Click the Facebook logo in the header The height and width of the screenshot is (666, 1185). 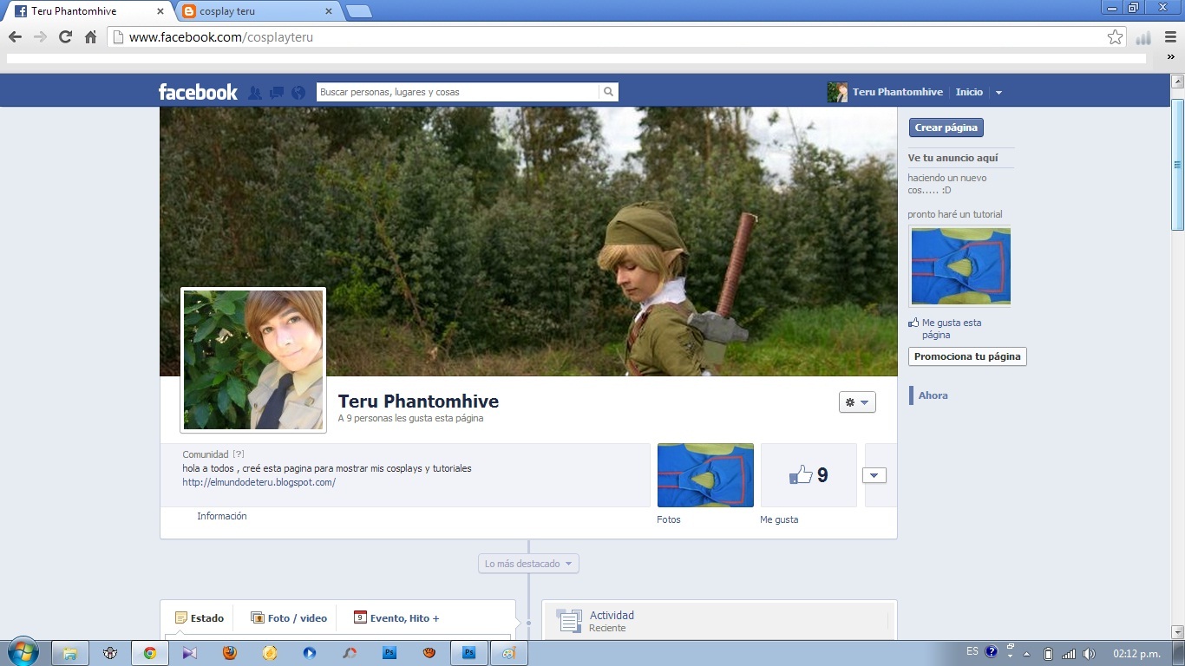point(198,92)
